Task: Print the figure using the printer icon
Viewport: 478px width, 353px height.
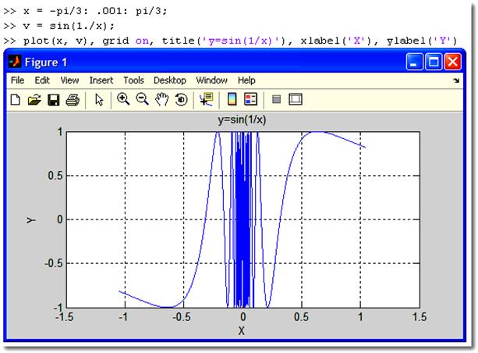Action: (73, 99)
